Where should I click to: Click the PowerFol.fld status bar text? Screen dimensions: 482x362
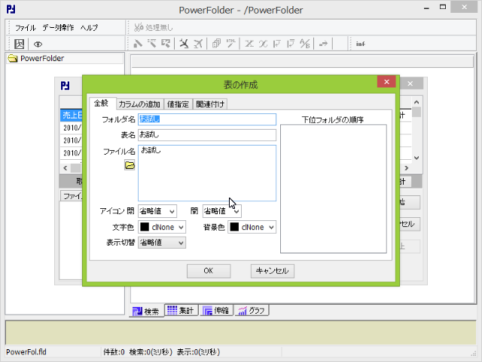[x=26, y=352]
